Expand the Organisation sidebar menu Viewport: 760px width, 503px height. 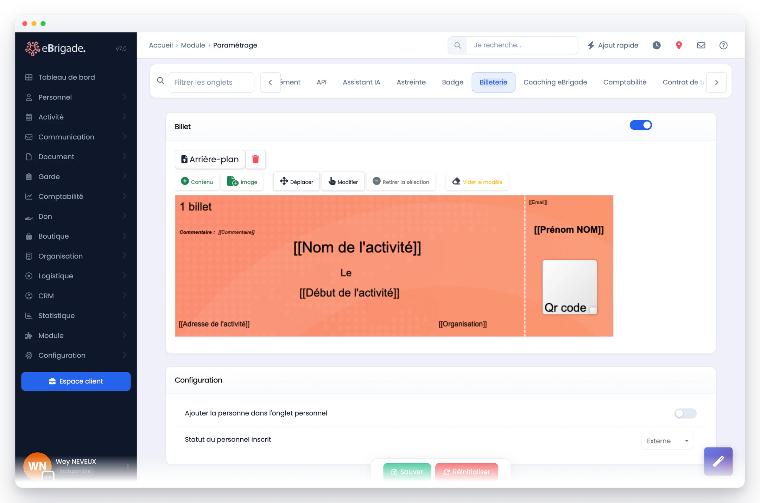point(76,256)
